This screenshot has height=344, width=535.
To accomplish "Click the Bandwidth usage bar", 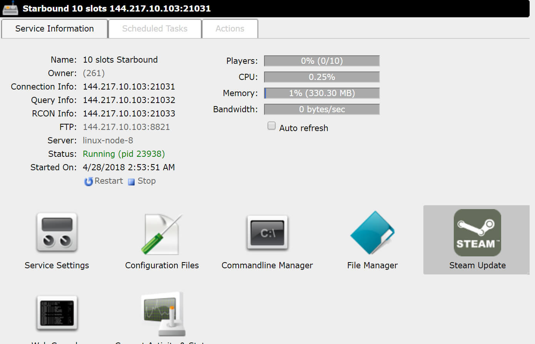I will pos(322,109).
